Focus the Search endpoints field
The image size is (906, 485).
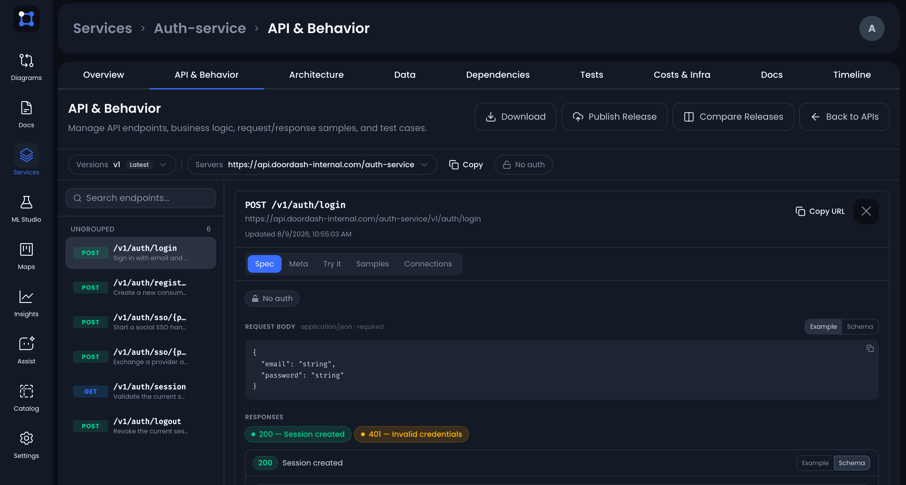pyautogui.click(x=141, y=198)
